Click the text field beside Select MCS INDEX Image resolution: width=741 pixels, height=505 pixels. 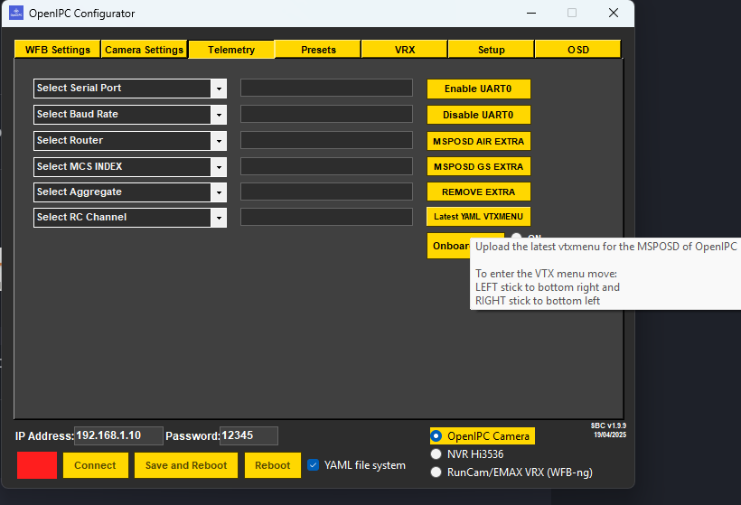[326, 166]
